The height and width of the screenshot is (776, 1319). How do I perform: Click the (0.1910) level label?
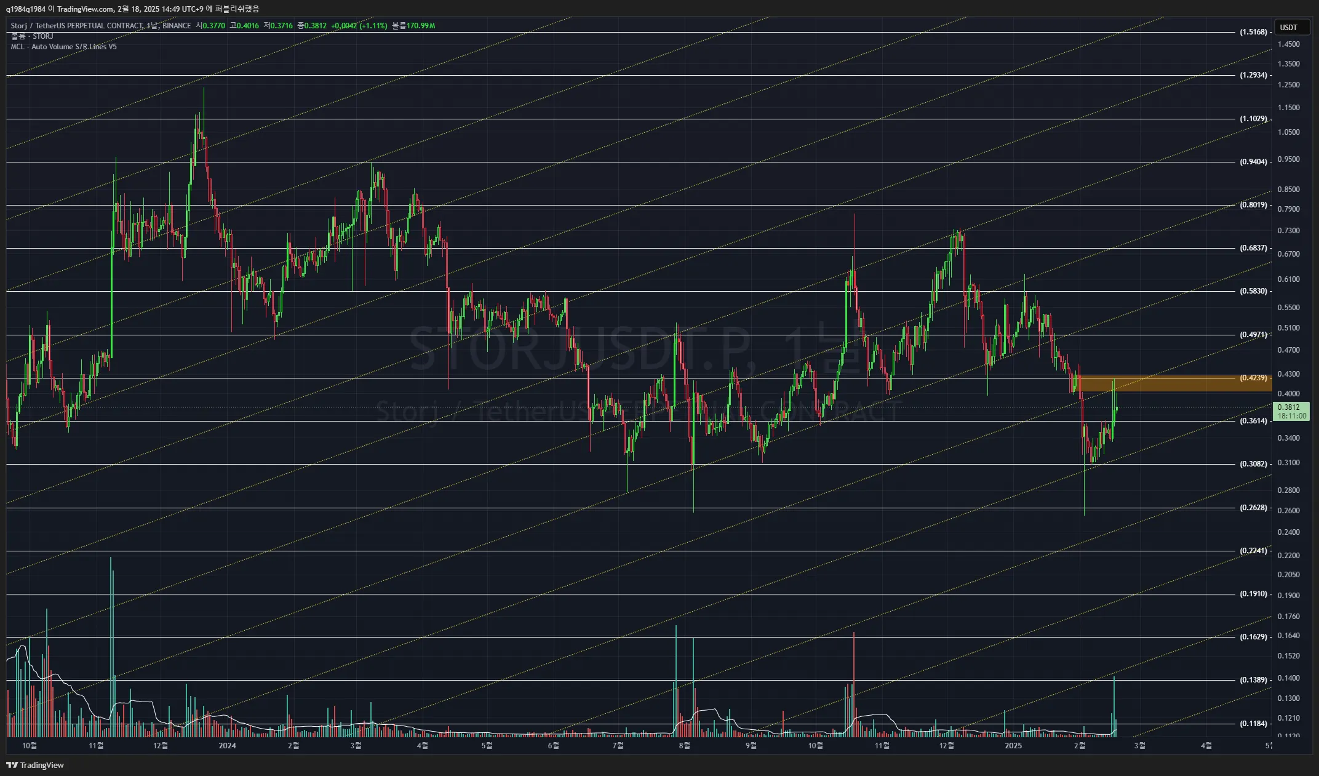[x=1253, y=594]
